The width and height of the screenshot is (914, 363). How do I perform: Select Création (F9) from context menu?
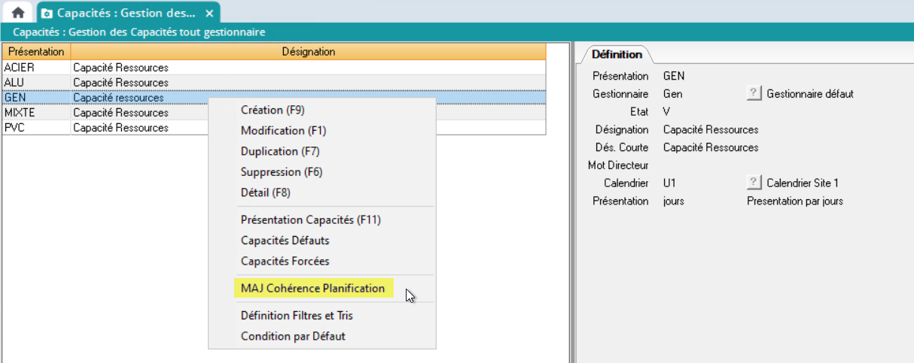(273, 110)
